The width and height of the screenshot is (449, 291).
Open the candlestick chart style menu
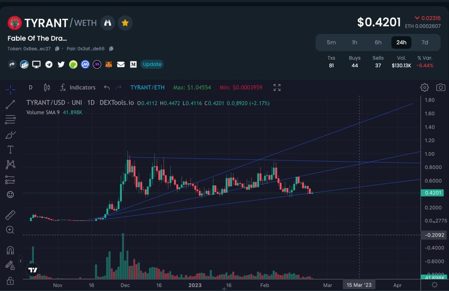(x=47, y=87)
